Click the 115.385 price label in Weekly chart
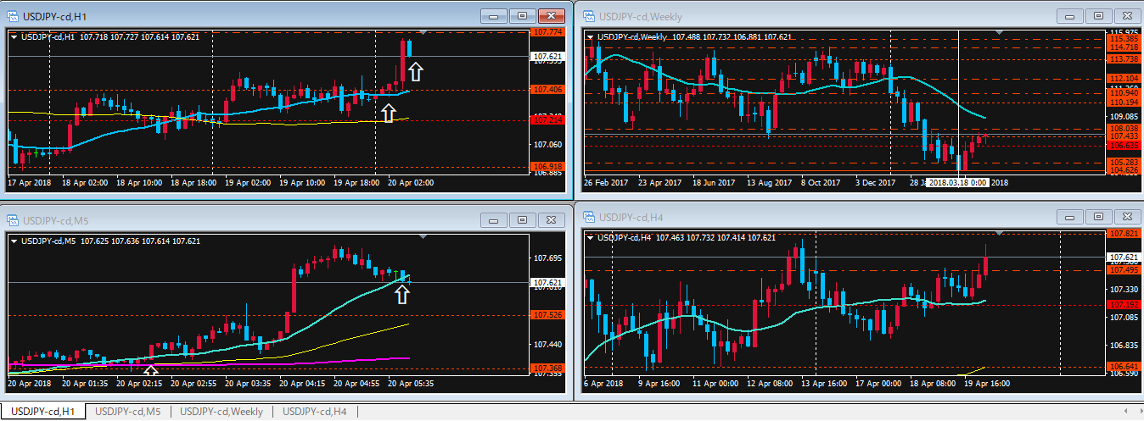Screen dimensions: 1144x421 (x=1124, y=38)
